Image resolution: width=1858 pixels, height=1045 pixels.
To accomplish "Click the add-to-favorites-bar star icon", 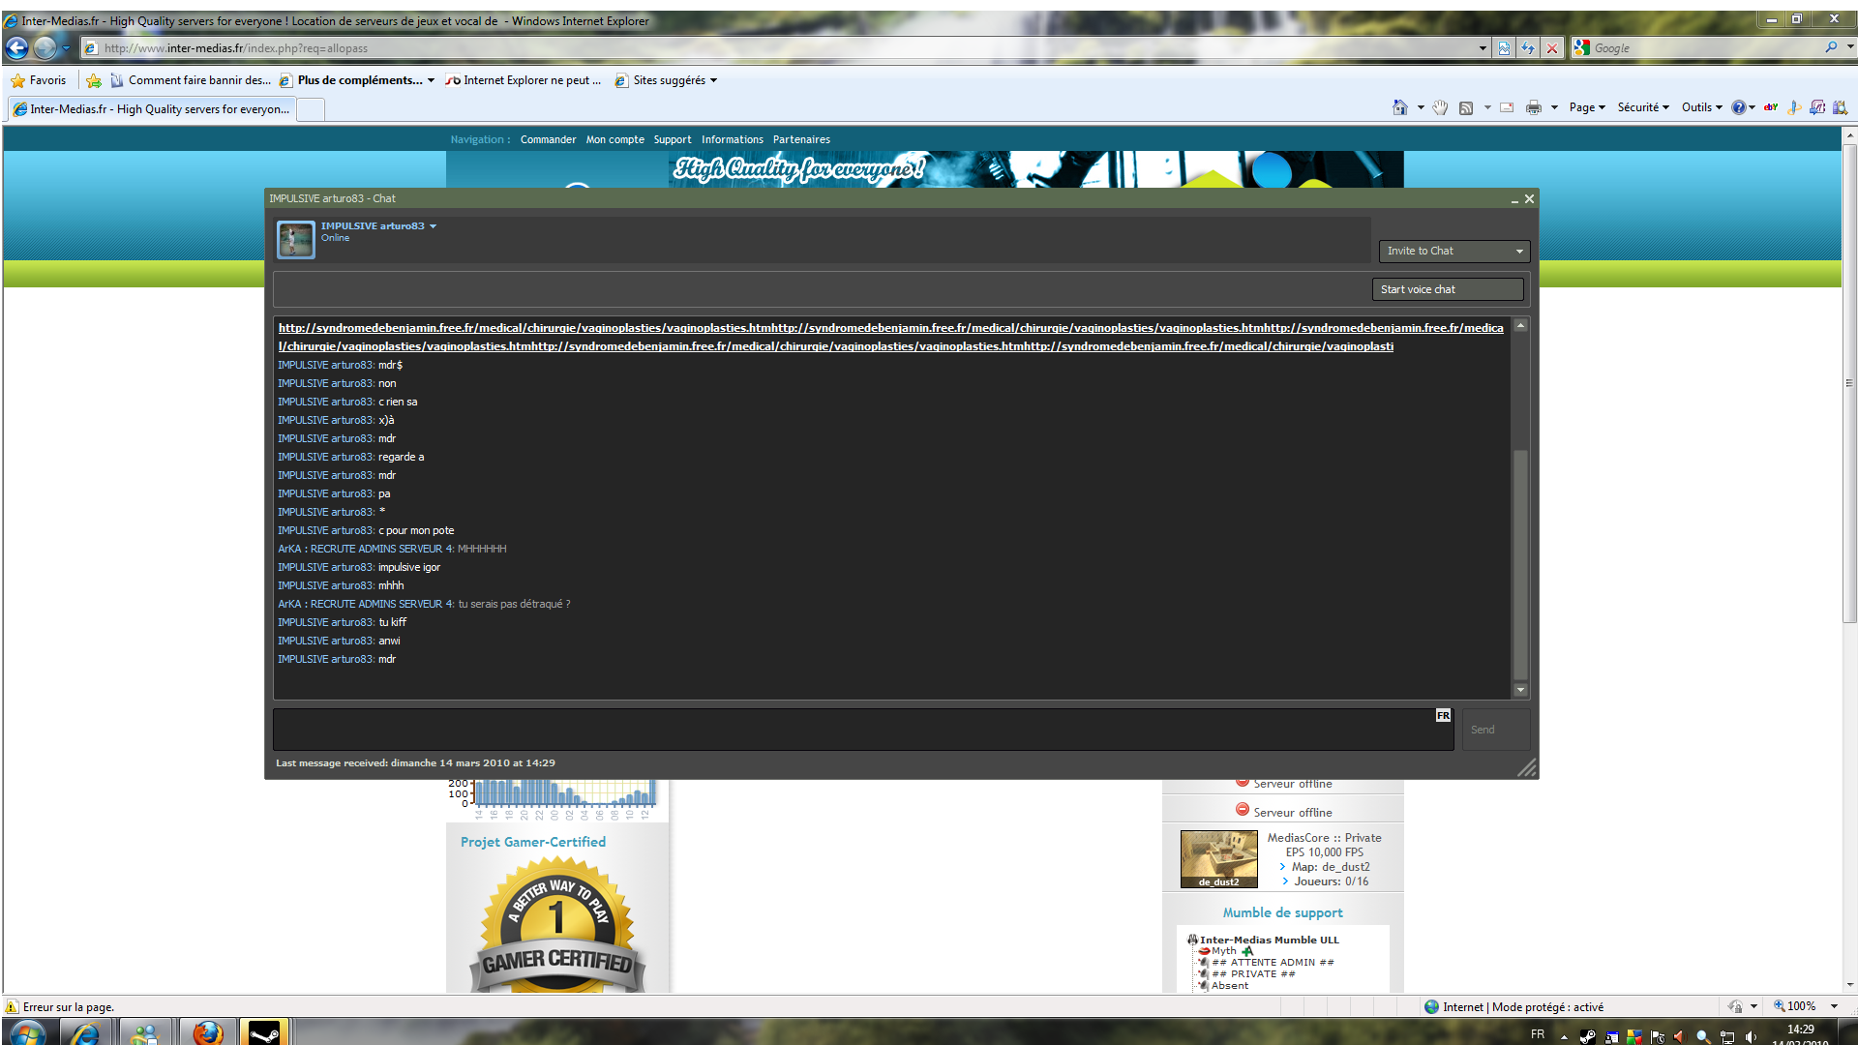I will (x=94, y=80).
